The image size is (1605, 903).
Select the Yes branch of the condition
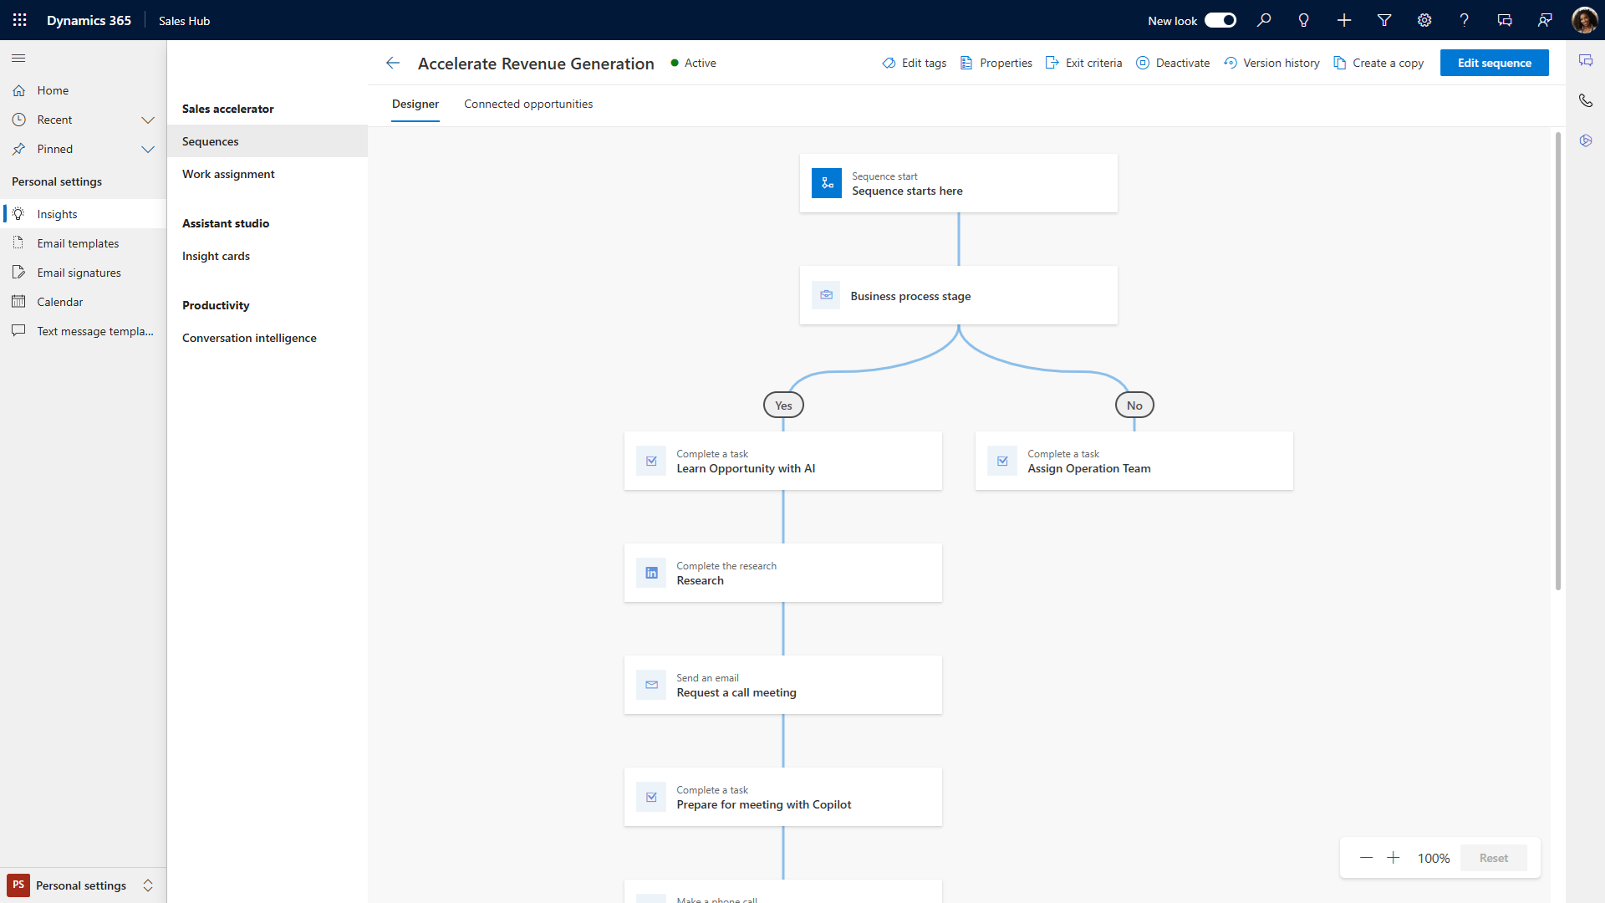pyautogui.click(x=782, y=405)
